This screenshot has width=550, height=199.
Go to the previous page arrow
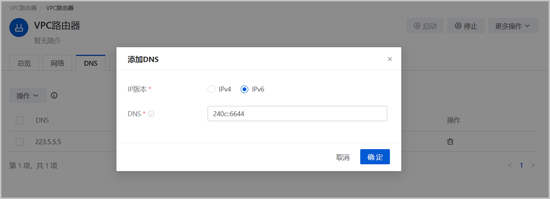(x=510, y=165)
